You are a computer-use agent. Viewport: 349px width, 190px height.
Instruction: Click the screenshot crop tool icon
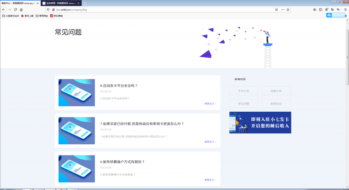[x=332, y=10]
